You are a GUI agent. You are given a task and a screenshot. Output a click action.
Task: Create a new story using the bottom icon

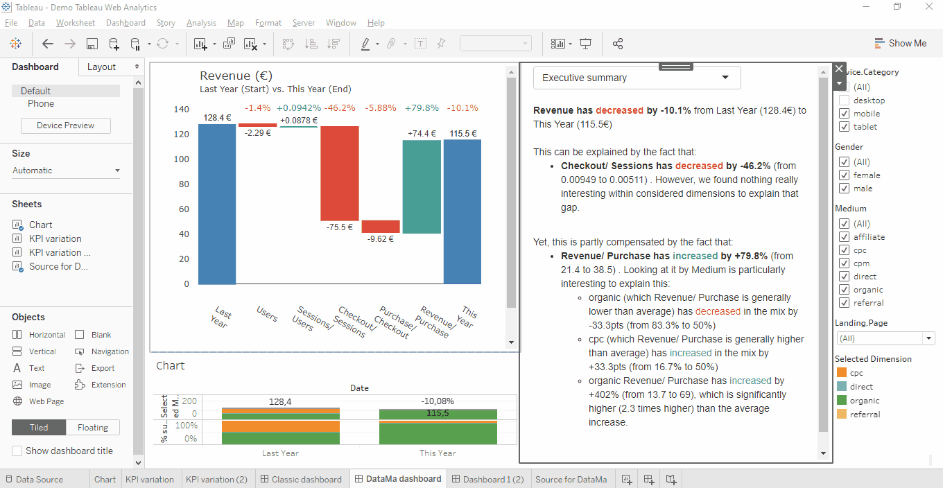pos(671,479)
